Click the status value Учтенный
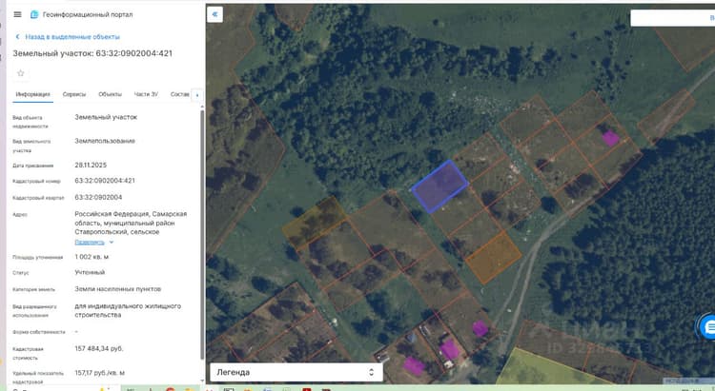This screenshot has width=715, height=391. click(90, 272)
